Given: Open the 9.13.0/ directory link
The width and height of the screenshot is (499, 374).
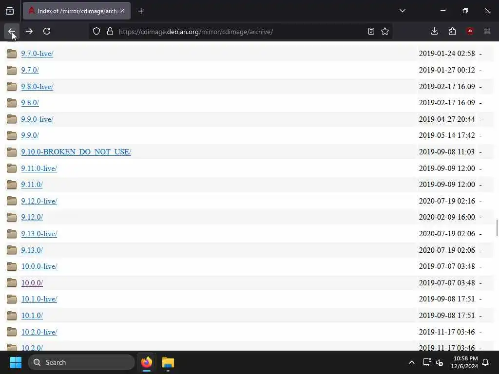Looking at the screenshot, I should pos(32,250).
